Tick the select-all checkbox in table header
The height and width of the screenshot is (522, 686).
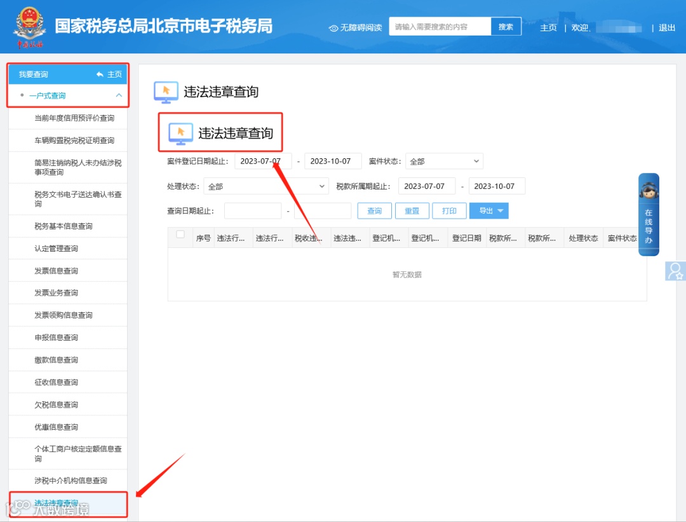click(180, 234)
